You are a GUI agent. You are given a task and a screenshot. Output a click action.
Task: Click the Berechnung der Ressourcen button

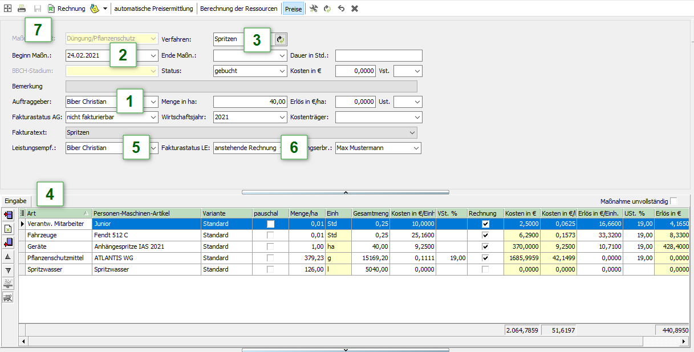click(x=238, y=9)
